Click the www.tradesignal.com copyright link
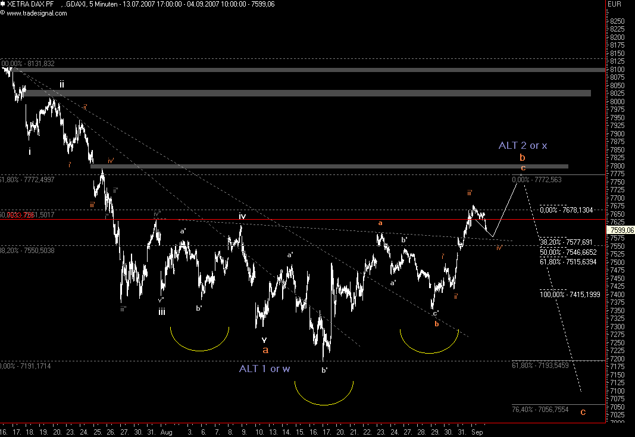This screenshot has width=635, height=437. (x=37, y=12)
